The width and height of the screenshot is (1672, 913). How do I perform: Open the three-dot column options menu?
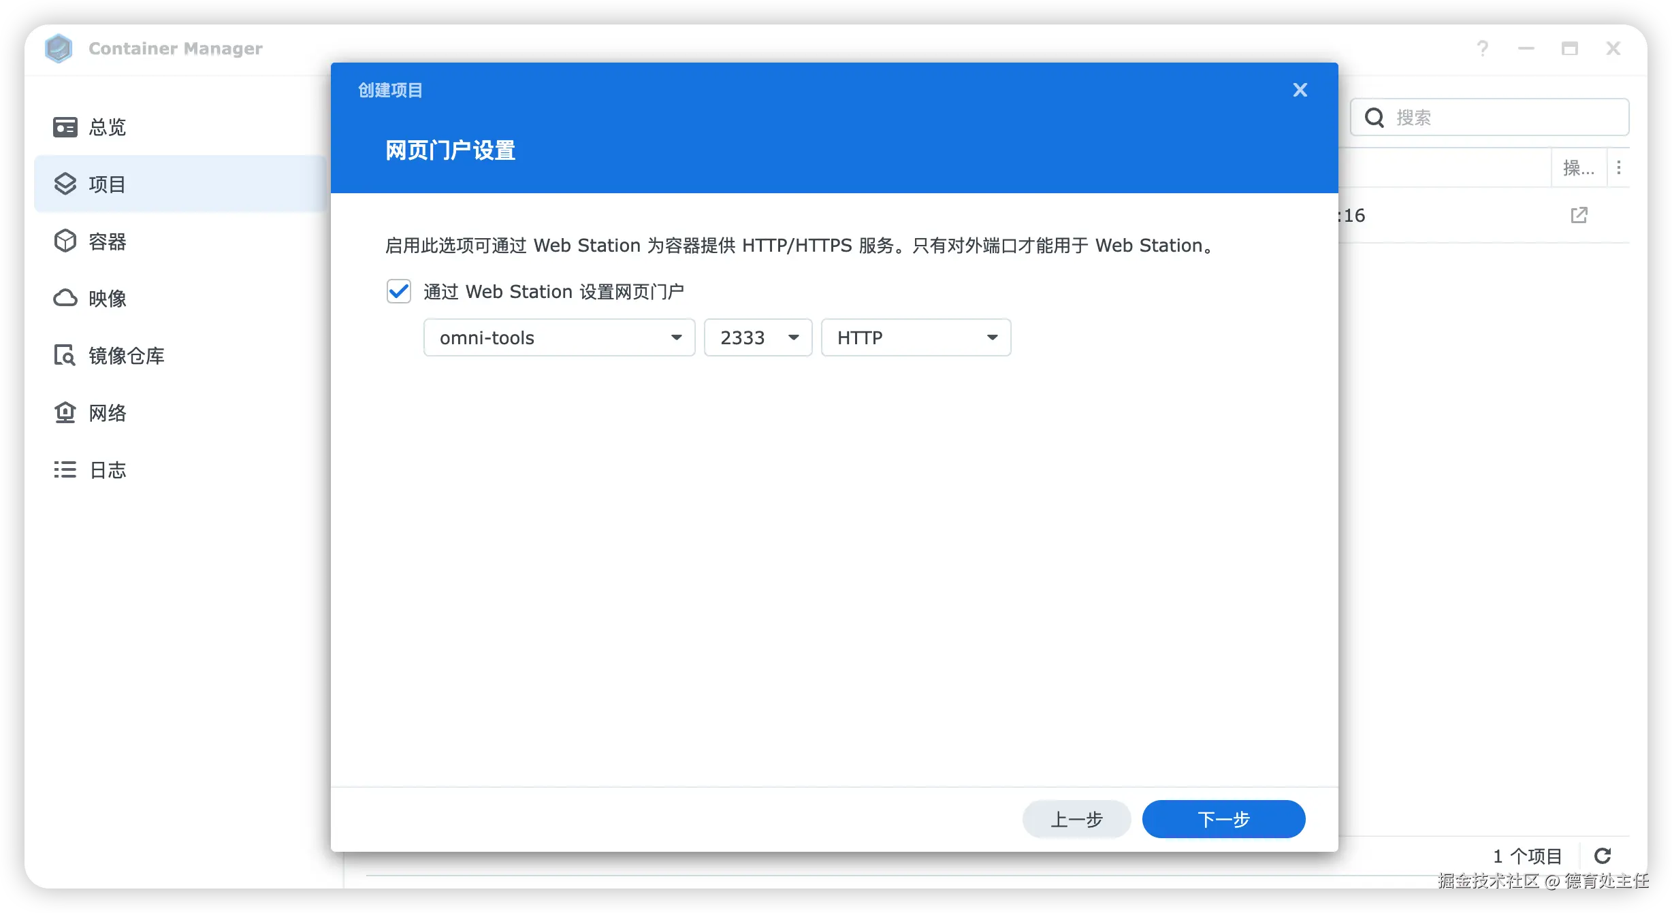[x=1619, y=167]
